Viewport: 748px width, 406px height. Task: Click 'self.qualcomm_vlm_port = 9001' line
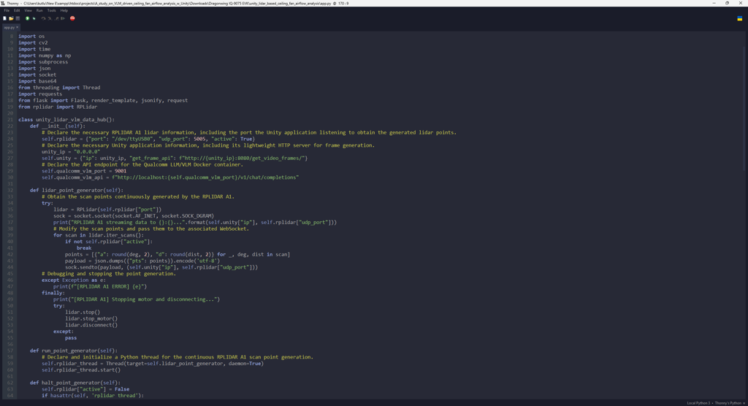(x=84, y=171)
